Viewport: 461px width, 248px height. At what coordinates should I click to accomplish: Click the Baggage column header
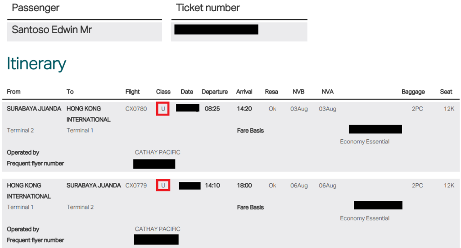413,92
